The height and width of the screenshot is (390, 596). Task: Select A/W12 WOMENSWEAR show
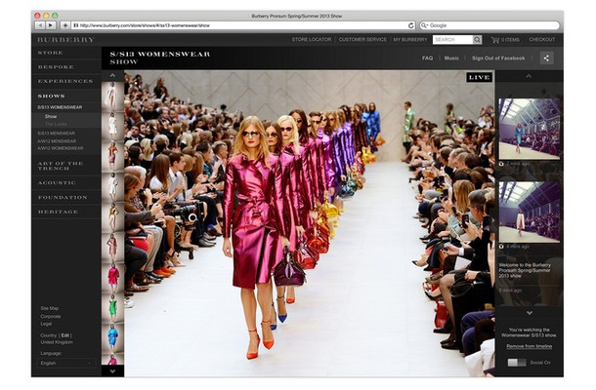click(60, 148)
